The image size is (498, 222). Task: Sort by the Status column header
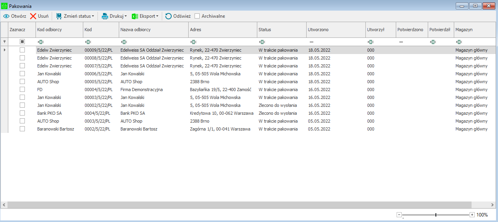click(x=281, y=30)
